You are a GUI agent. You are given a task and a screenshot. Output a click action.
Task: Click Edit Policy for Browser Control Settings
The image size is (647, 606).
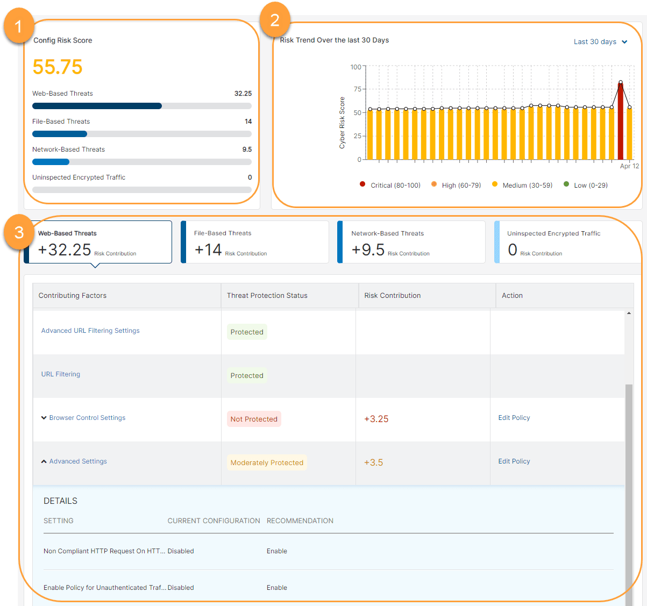(x=514, y=418)
